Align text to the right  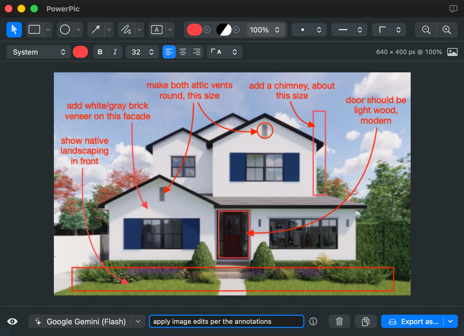197,52
